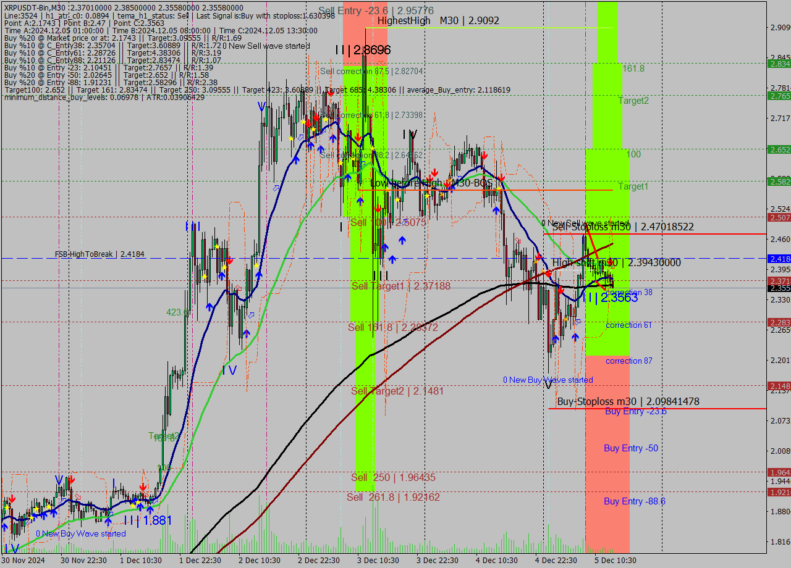Click the green 2.834 price tag
Image resolution: width=791 pixels, height=568 pixels.
779,64
